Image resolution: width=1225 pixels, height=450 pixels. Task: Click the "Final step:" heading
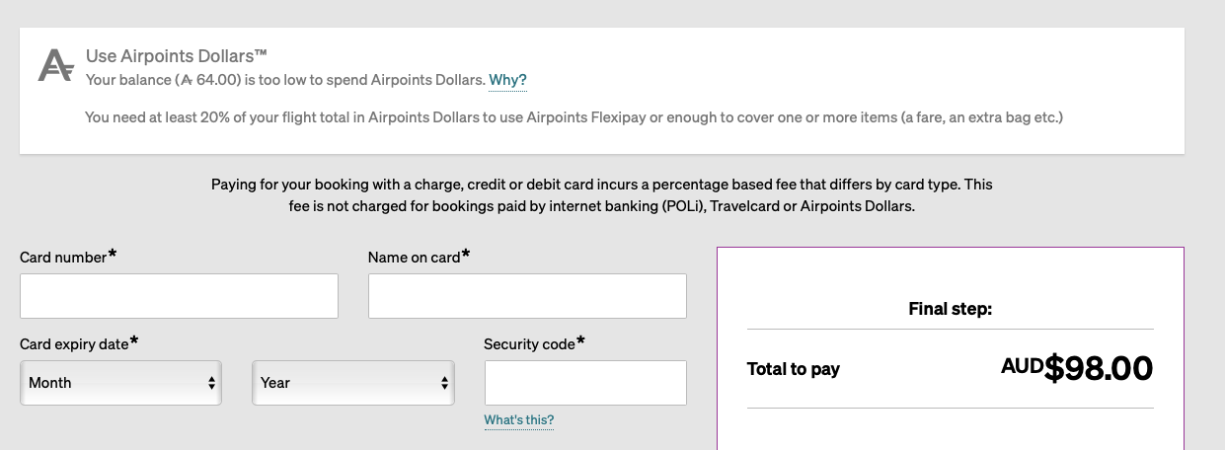pos(950,309)
